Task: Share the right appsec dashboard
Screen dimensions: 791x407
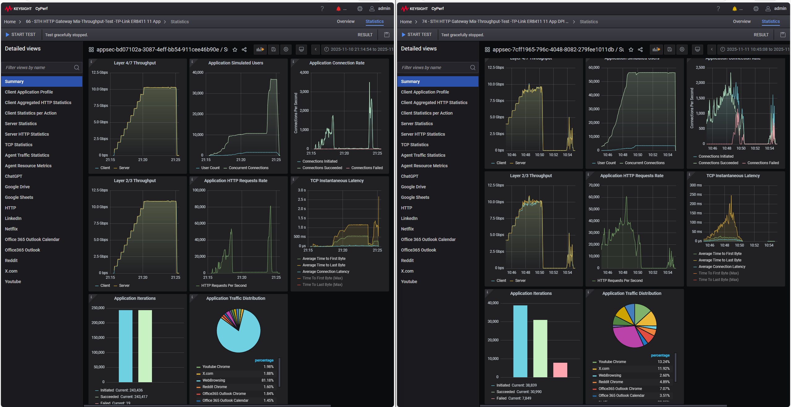Action: [x=640, y=50]
